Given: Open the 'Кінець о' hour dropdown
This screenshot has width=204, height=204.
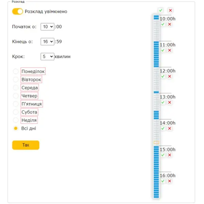Looking at the screenshot, I should pos(47,41).
